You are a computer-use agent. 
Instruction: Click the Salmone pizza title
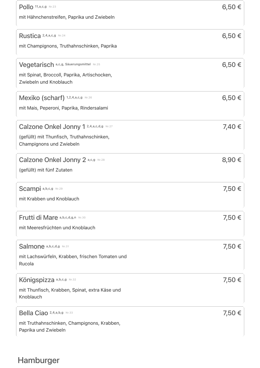coord(32,247)
